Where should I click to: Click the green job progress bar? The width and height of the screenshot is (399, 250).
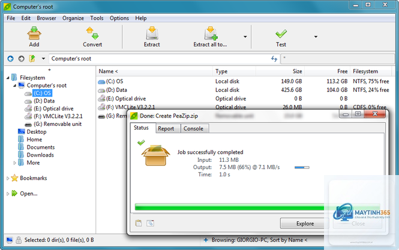[x=257, y=207]
